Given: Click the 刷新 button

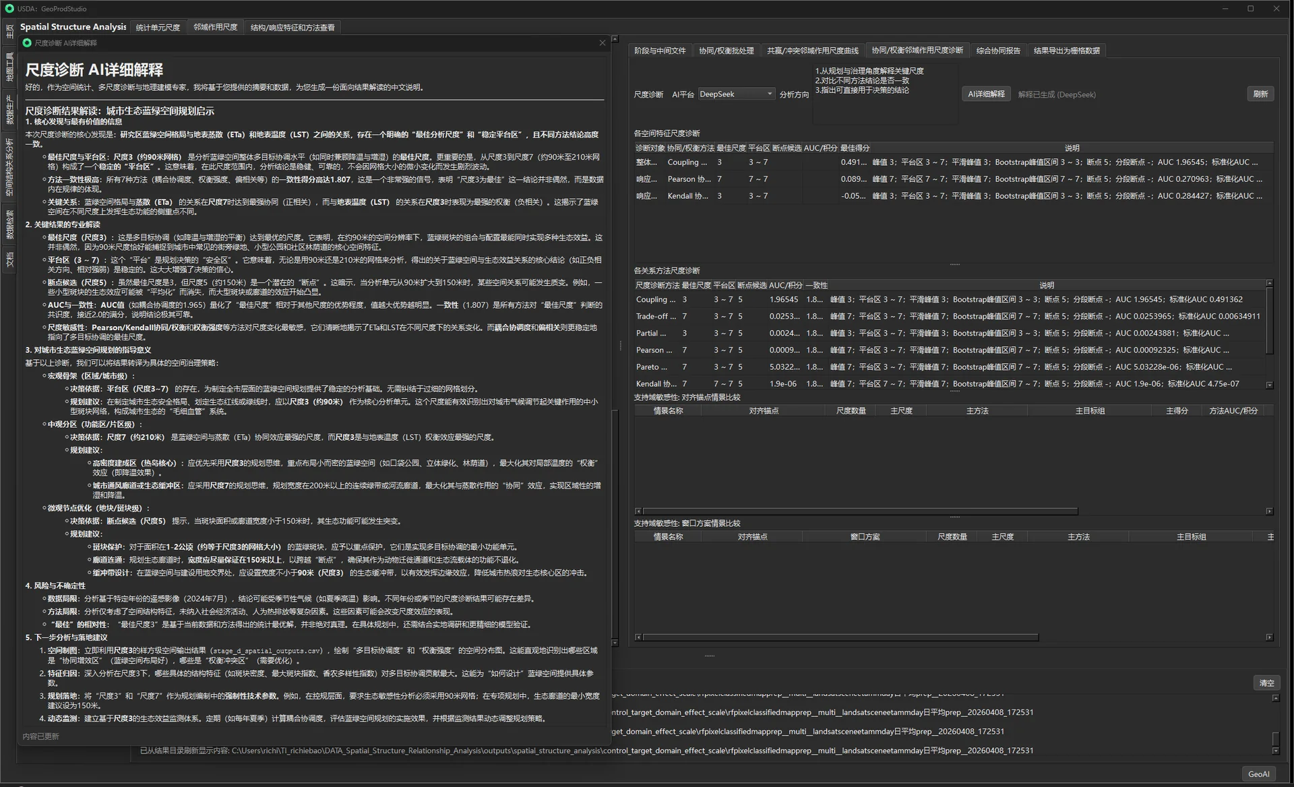Looking at the screenshot, I should click(1260, 94).
